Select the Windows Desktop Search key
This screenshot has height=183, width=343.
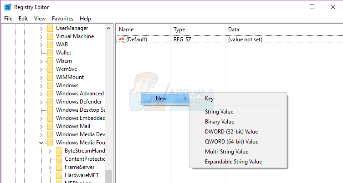pyautogui.click(x=80, y=110)
